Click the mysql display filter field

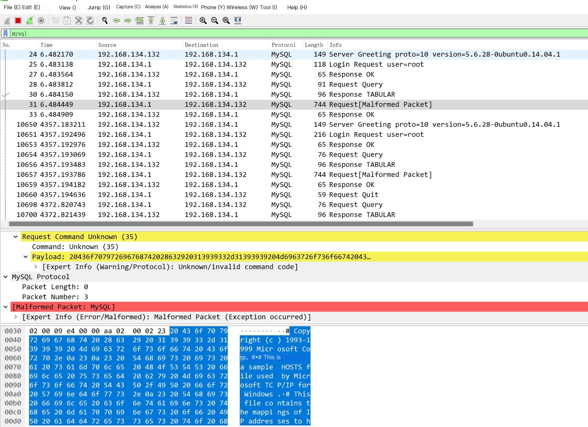299,33
